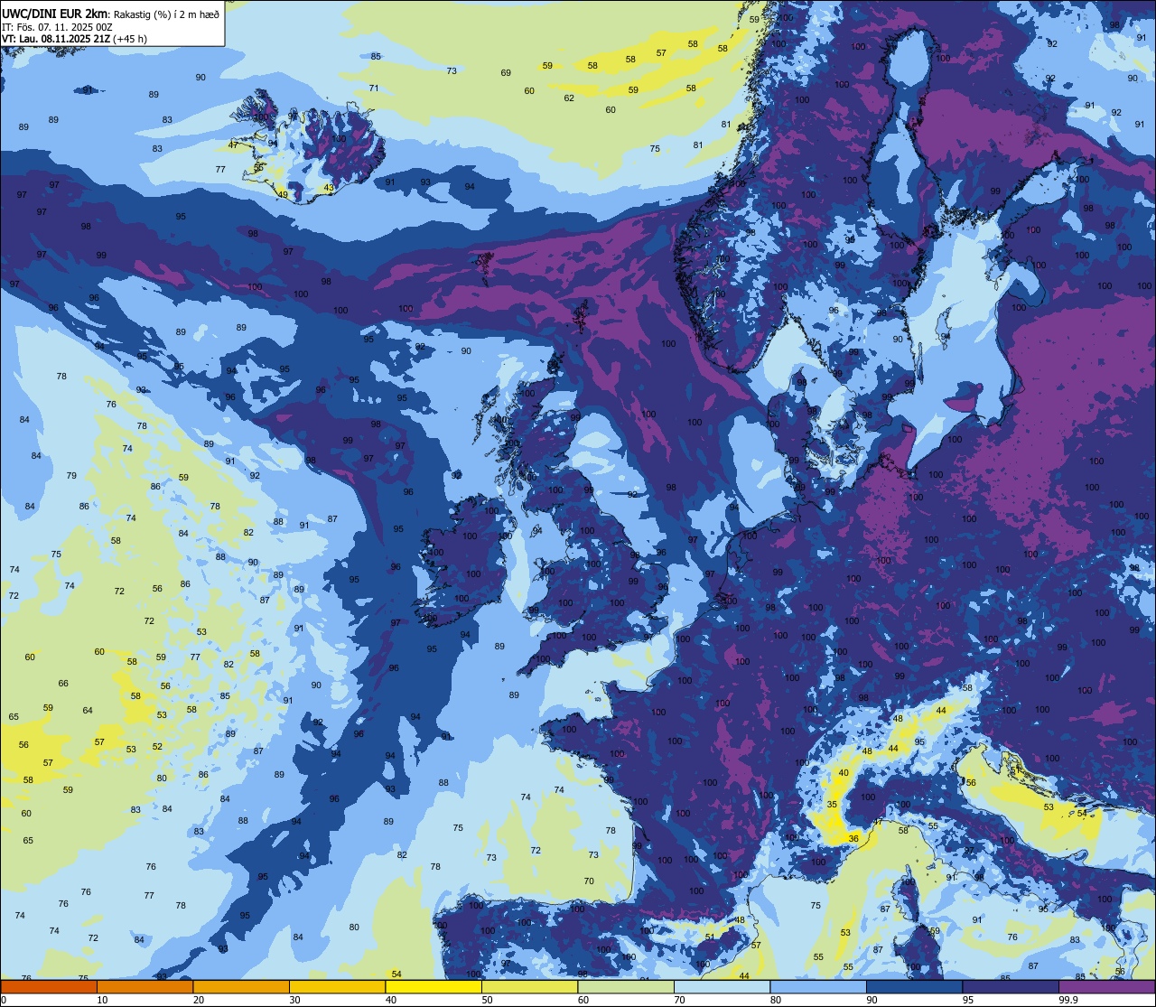Select the orange 10–20 legend segment
Image resolution: width=1156 pixels, height=1007 pixels.
(x=144, y=987)
